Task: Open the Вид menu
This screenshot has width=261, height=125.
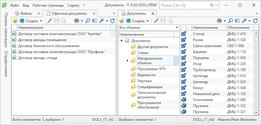Action: pos(26,5)
